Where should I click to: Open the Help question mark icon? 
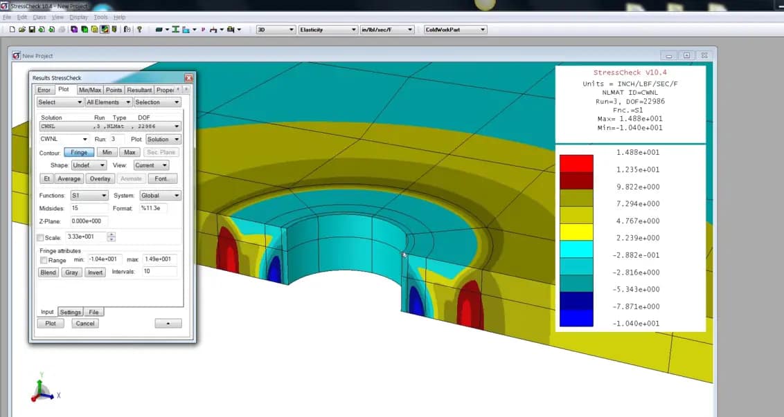[x=139, y=29]
